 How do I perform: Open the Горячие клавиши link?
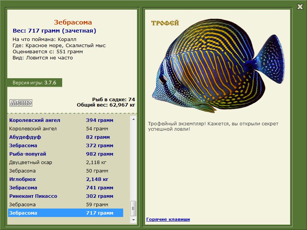(168, 219)
